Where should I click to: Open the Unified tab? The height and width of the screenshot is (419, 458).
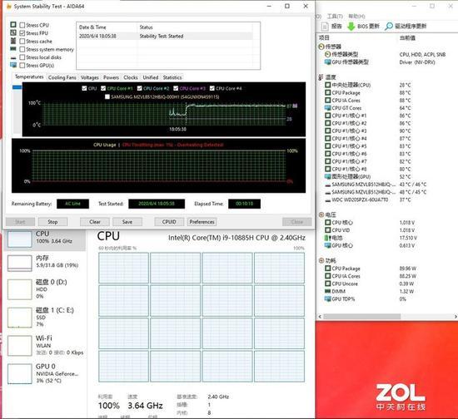click(x=151, y=77)
